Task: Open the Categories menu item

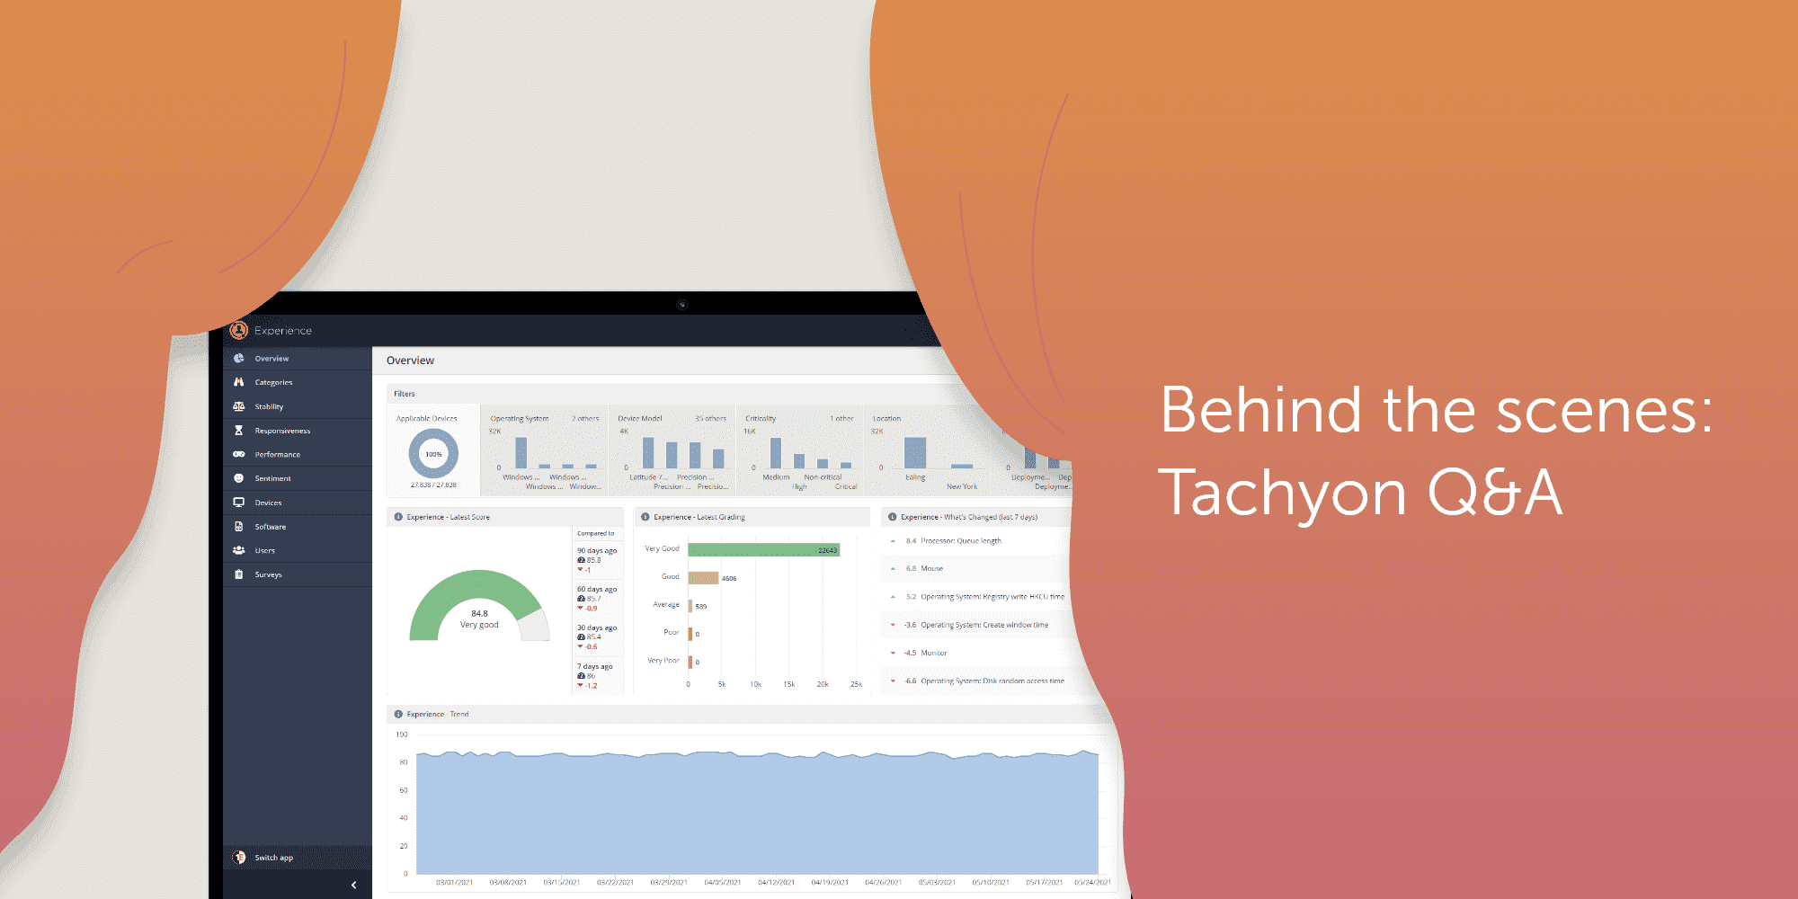Action: pyautogui.click(x=298, y=382)
